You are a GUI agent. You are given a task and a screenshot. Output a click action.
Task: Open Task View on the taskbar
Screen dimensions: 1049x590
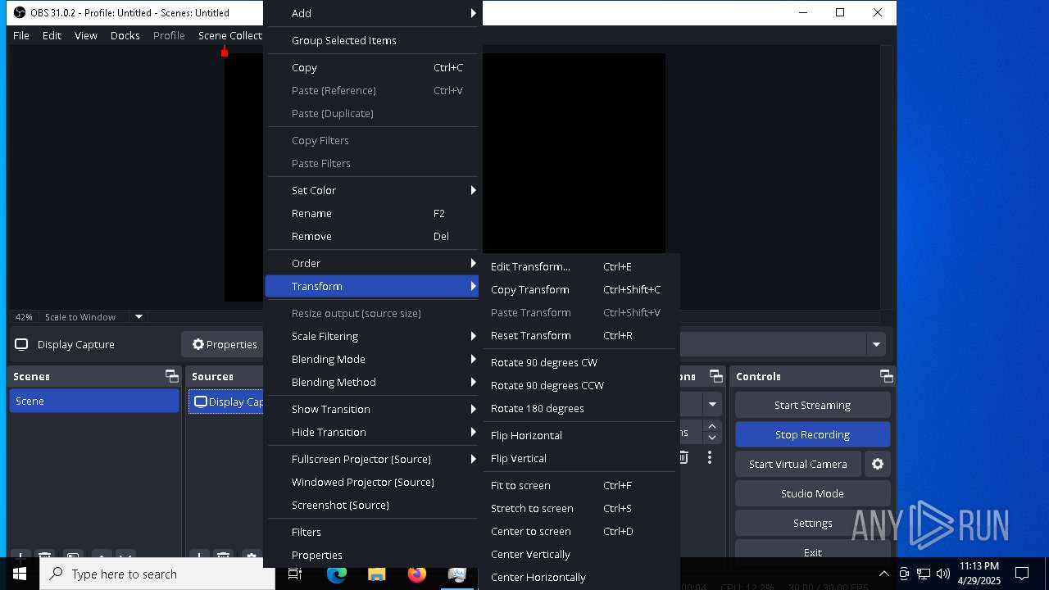(295, 574)
